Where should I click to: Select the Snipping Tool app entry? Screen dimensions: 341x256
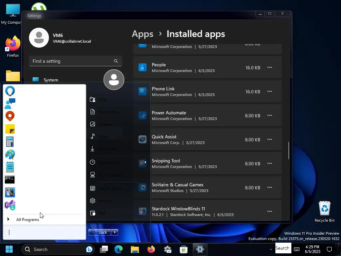207,163
